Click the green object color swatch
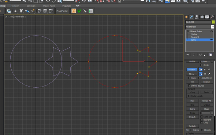This screenshot has width=216, height=135. coord(213,22)
